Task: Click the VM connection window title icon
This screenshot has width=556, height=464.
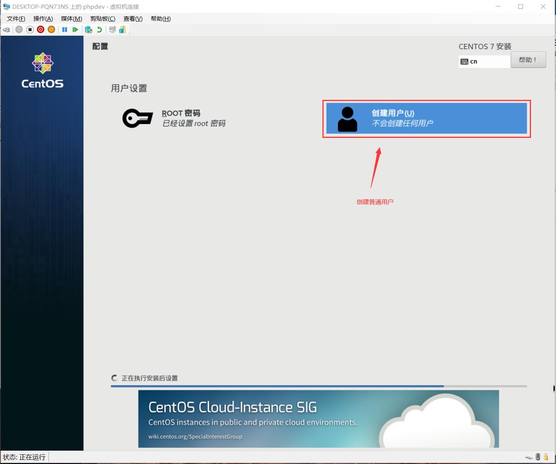Action: [x=6, y=6]
